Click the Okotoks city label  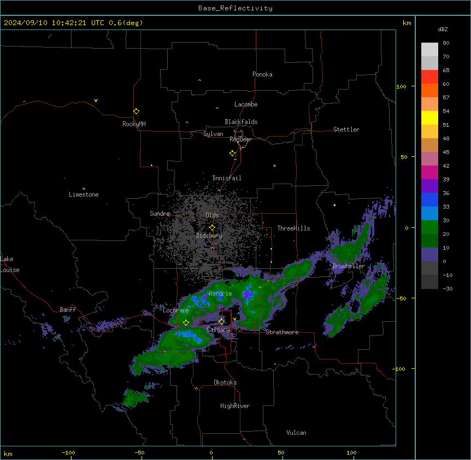pos(225,382)
